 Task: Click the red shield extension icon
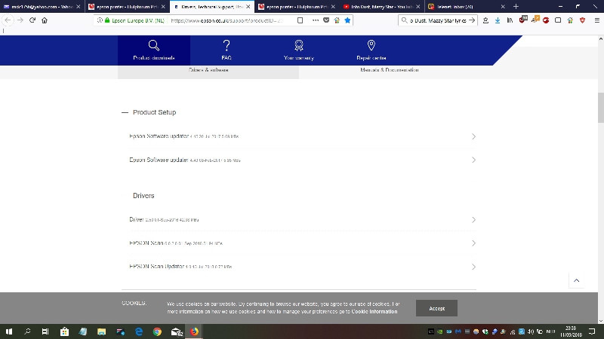coord(582,20)
